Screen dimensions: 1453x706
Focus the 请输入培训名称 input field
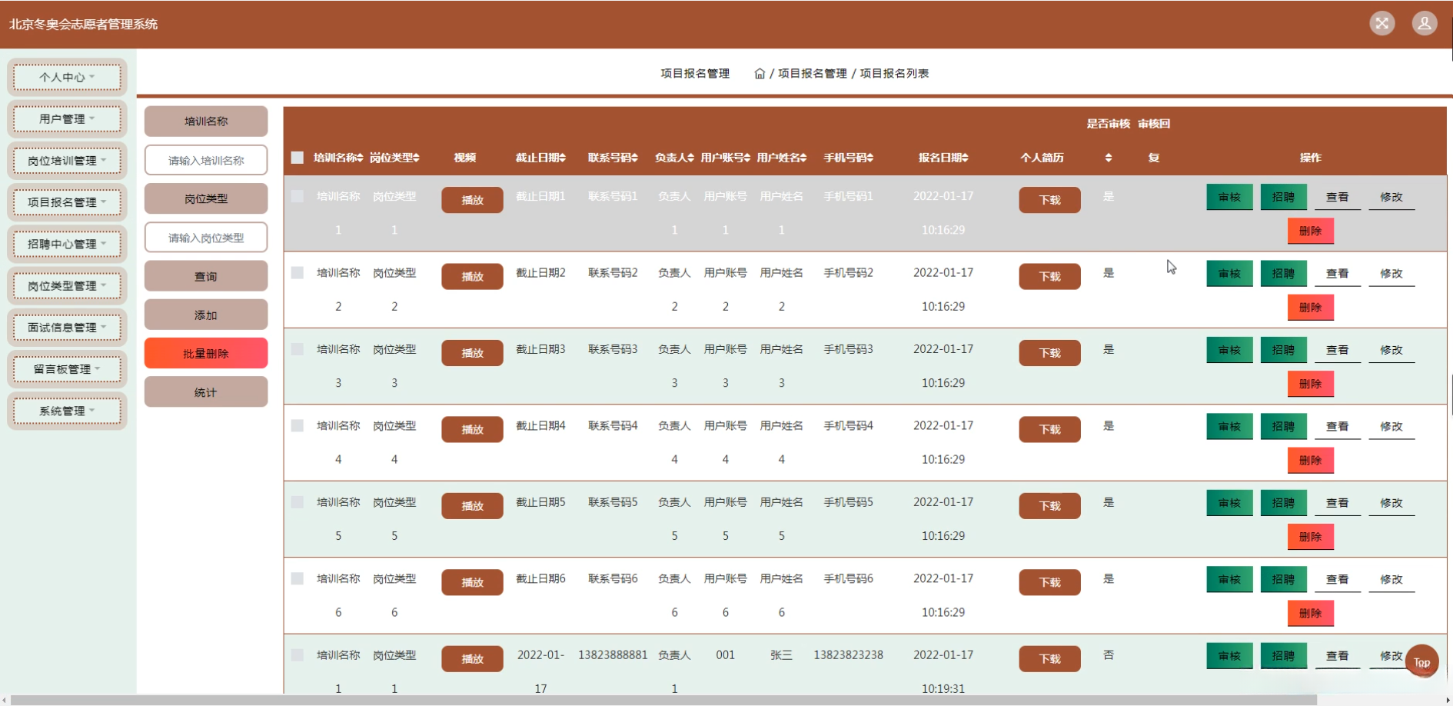pyautogui.click(x=206, y=160)
